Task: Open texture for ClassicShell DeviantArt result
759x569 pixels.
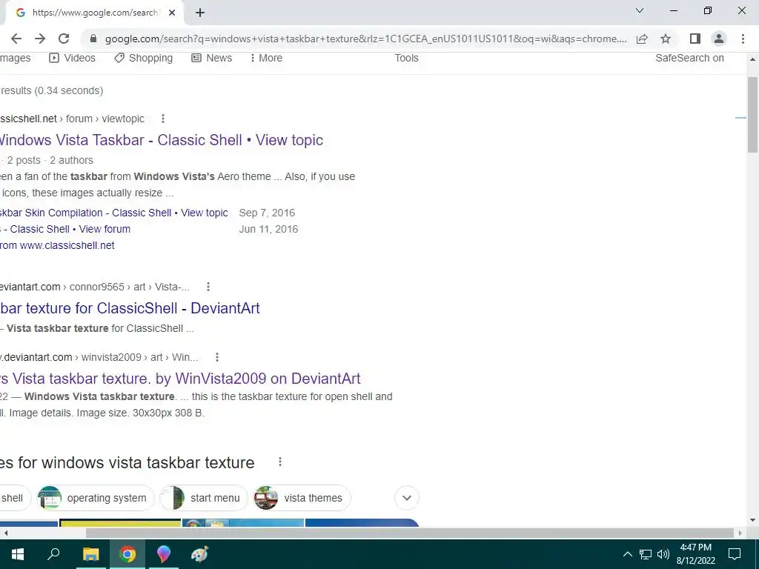Action: point(130,308)
